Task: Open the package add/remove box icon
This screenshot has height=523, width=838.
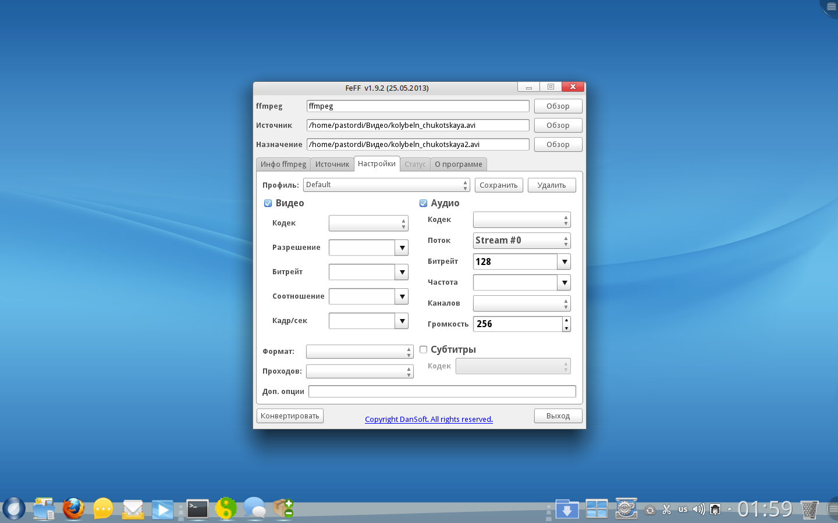Action: (x=283, y=508)
